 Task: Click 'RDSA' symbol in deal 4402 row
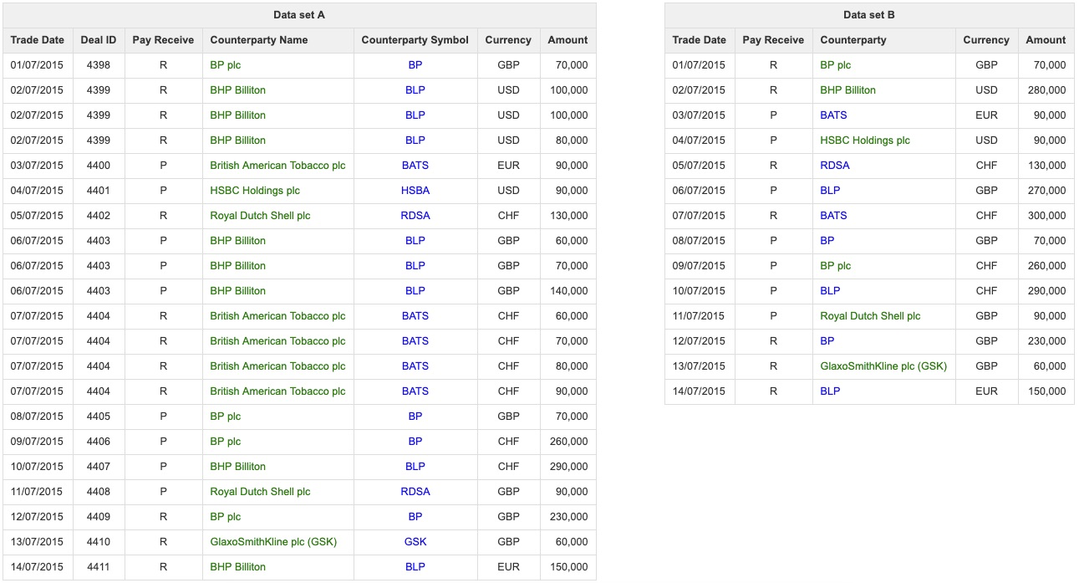click(415, 216)
